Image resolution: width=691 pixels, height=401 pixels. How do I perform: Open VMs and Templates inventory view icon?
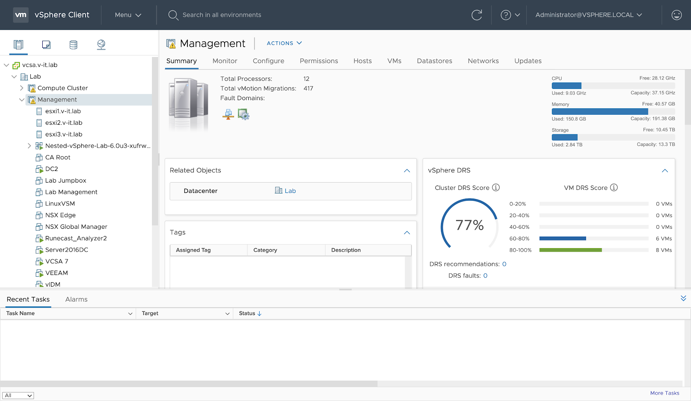pos(46,44)
